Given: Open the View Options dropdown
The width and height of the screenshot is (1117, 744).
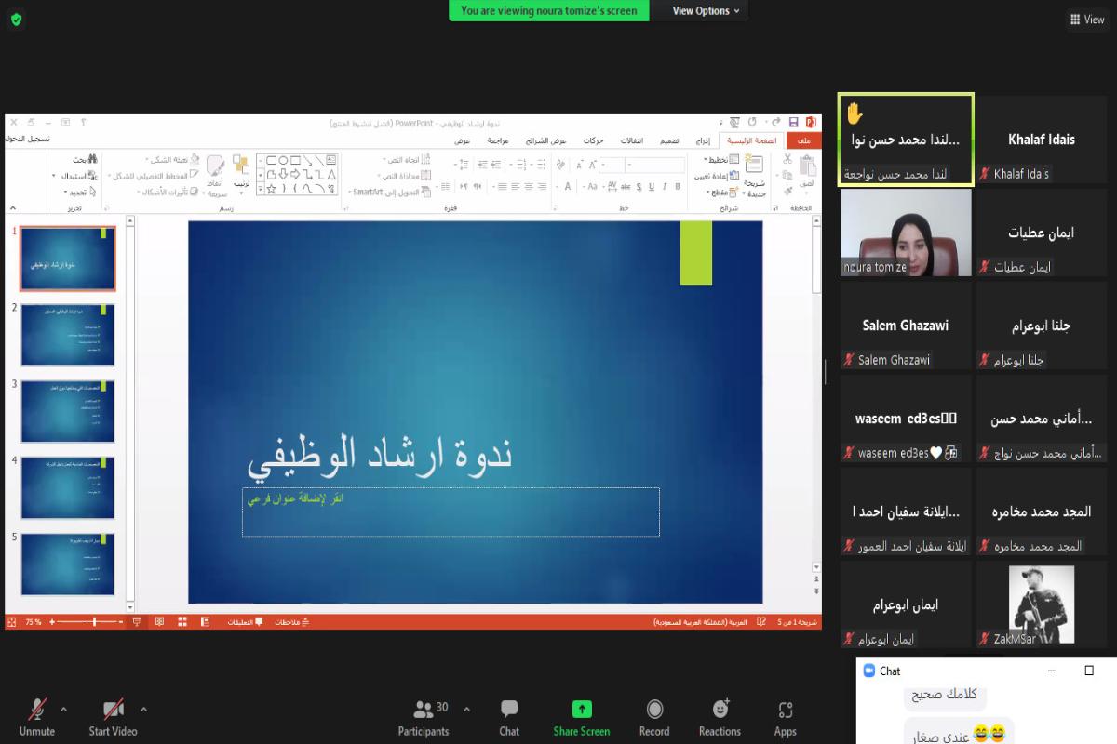Looking at the screenshot, I should pyautogui.click(x=707, y=11).
